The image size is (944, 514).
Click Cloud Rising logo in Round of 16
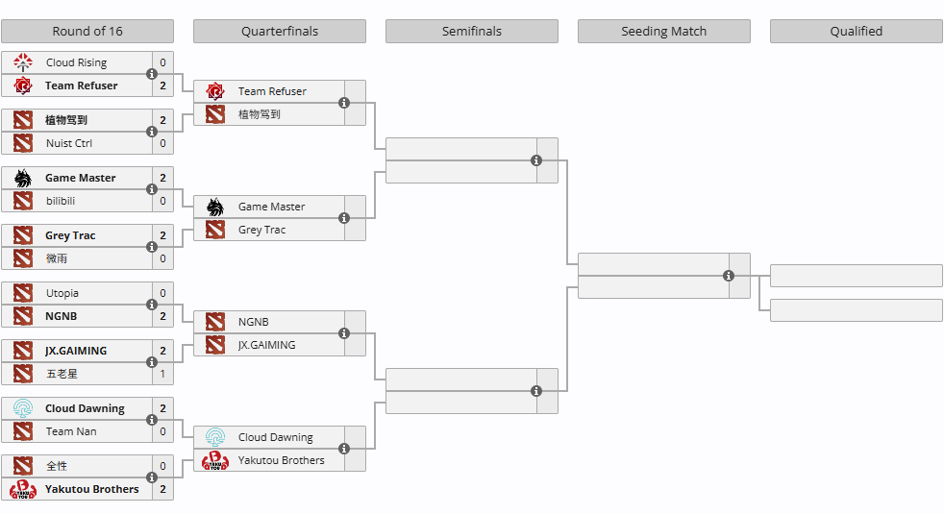point(23,62)
